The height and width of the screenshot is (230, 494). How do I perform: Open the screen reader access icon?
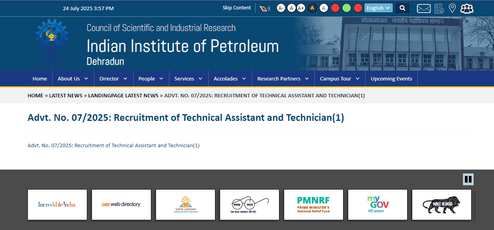pos(265,8)
